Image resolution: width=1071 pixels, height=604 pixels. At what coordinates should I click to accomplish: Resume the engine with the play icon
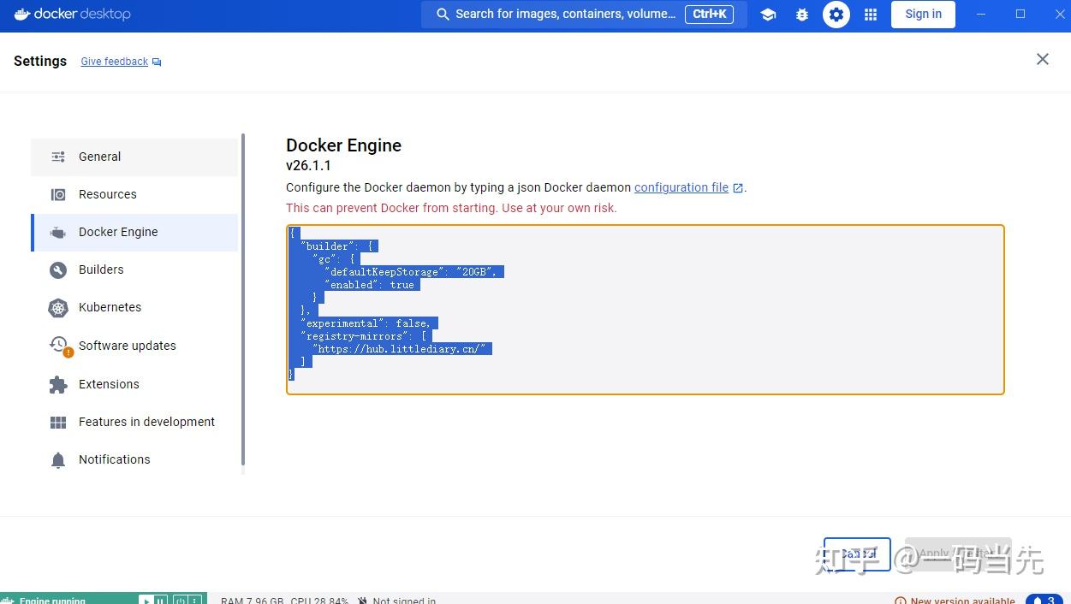tap(146, 600)
